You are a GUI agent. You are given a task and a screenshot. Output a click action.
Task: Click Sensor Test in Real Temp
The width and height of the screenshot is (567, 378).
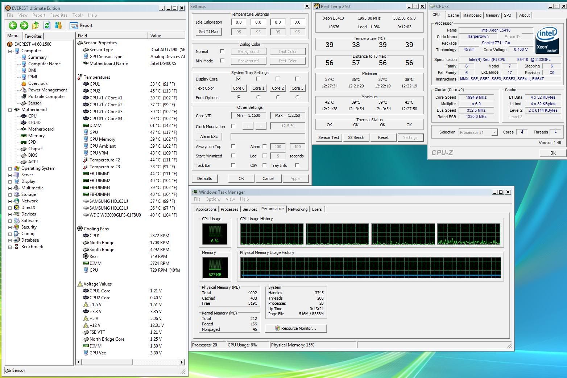pyautogui.click(x=329, y=137)
